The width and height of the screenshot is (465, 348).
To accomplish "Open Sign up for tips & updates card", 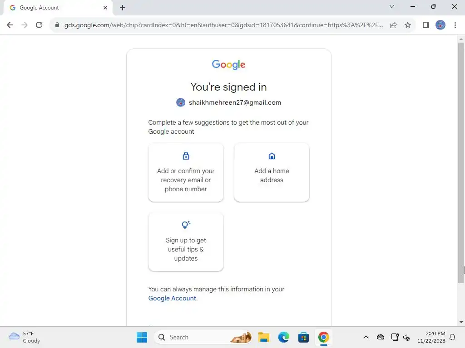I will tap(186, 242).
